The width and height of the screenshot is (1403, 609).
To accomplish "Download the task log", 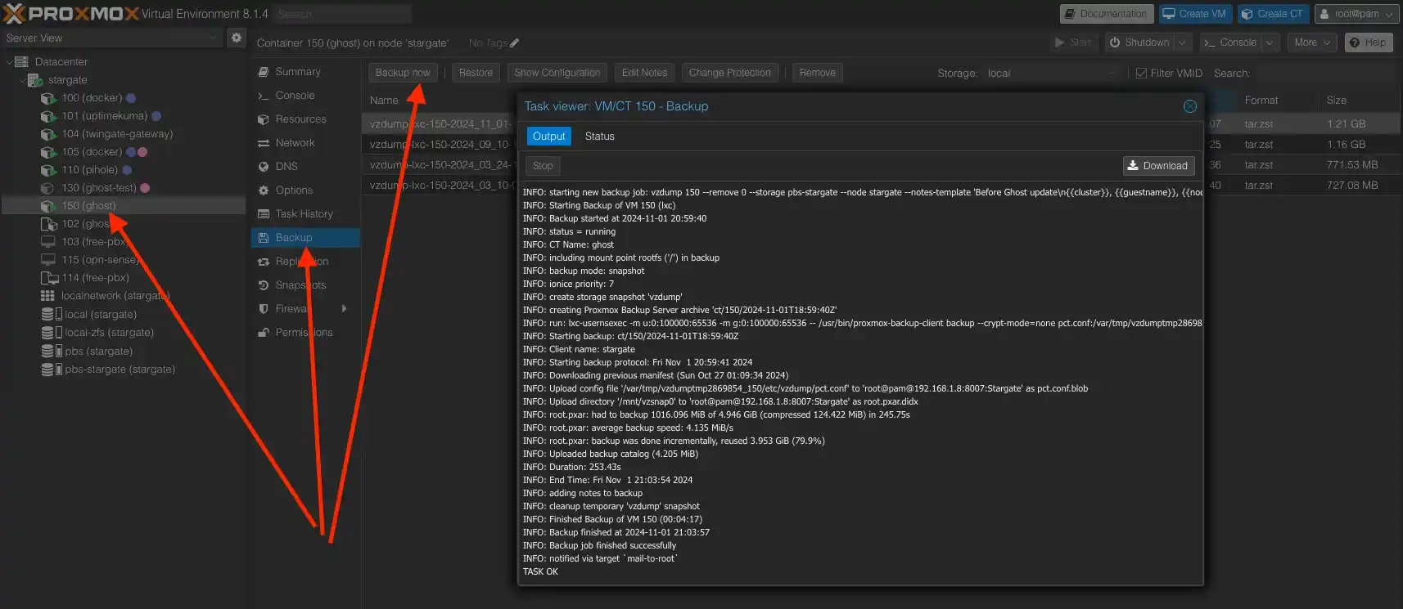I will click(1158, 166).
